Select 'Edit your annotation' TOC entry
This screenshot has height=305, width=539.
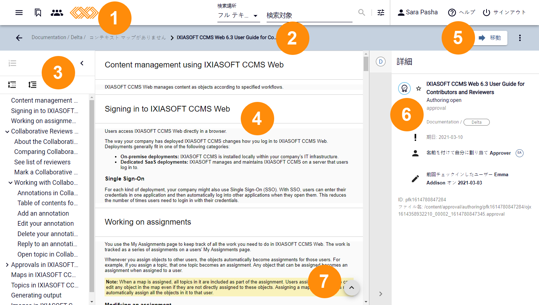tap(46, 224)
